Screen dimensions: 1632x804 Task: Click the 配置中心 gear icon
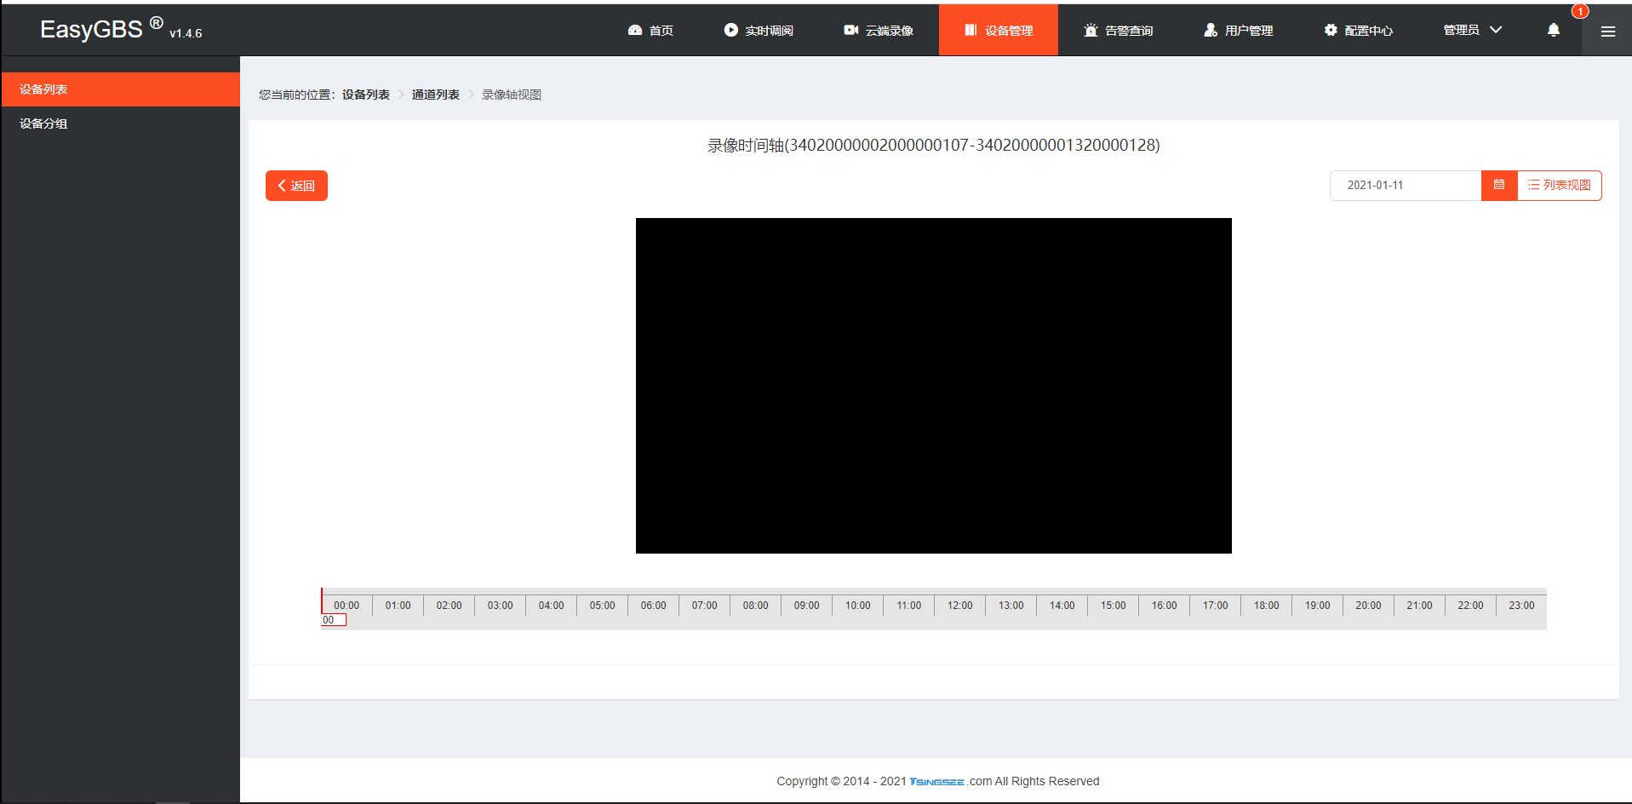coord(1331,31)
